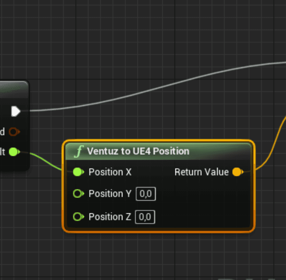
Task: Click the dark red hollow pin on left node
Action: 13,132
